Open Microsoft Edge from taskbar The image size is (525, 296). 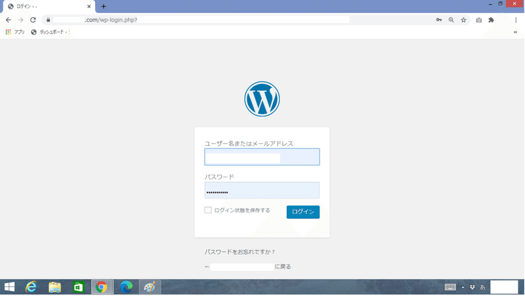coord(126,287)
